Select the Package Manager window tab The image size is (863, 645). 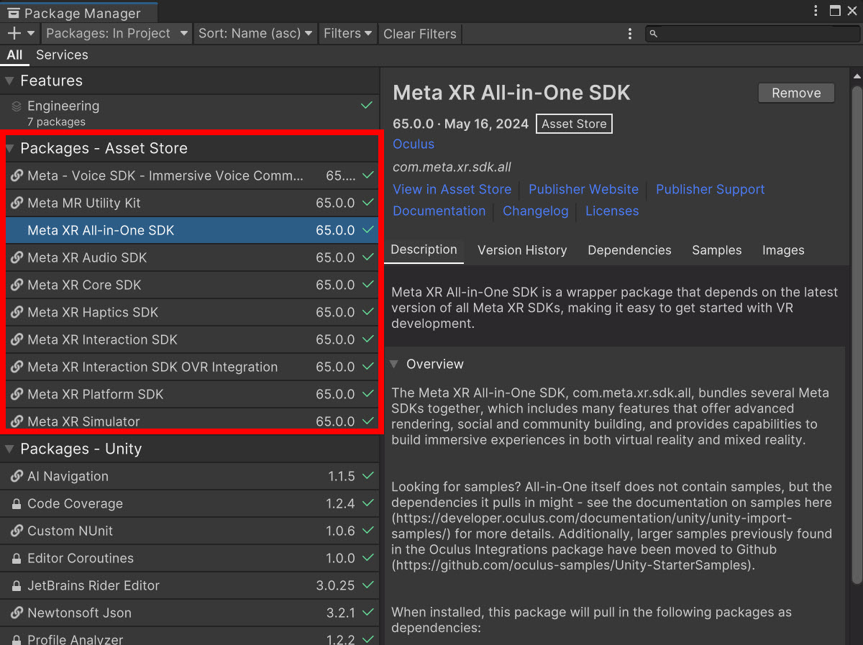(x=78, y=12)
